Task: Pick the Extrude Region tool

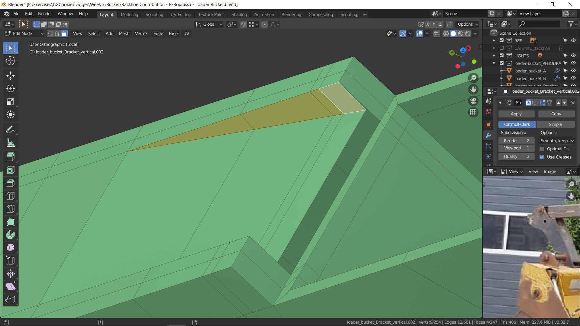Action: click(11, 157)
